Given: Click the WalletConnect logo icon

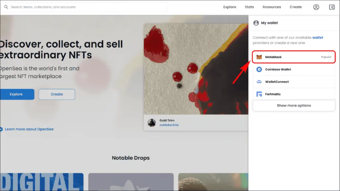Looking at the screenshot, I should tap(259, 82).
